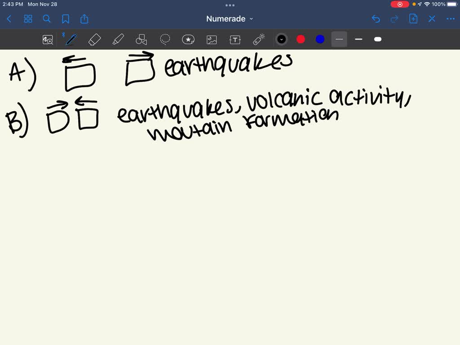Open the black ink color dropdown

[282, 39]
